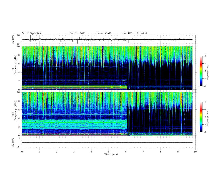This screenshot has height=170, width=220.
Task: Click the "-3" tick on ch.1 colorbar
Action: [205, 56]
